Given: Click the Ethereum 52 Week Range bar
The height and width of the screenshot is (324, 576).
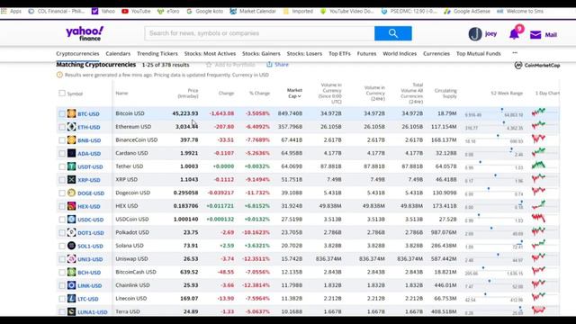Looking at the screenshot, I should point(494,125).
